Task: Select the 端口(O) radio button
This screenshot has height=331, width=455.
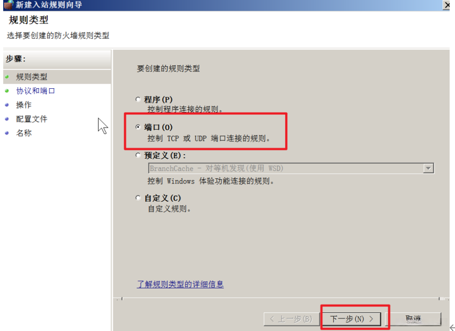Action: (138, 127)
